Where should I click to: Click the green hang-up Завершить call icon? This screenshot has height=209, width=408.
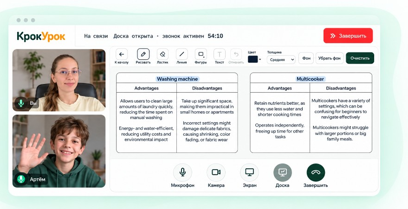[x=316, y=172]
